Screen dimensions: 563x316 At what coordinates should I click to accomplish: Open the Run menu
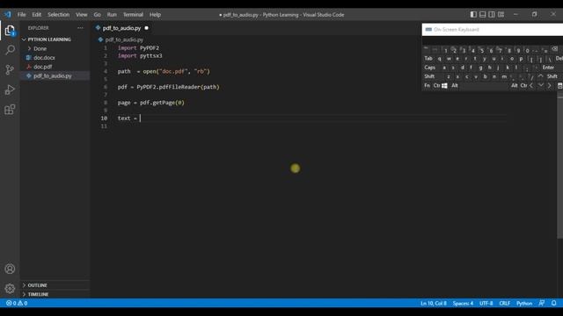point(112,15)
